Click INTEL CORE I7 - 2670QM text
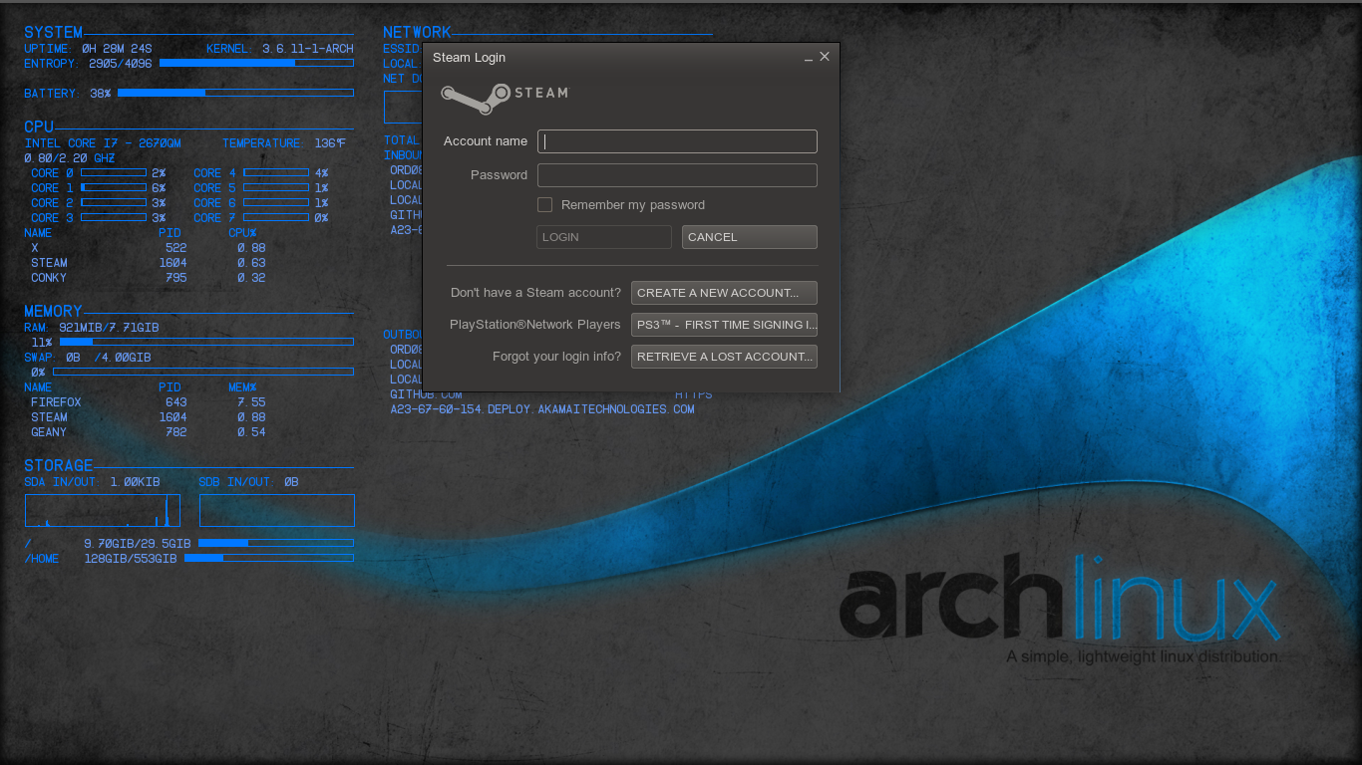Viewport: 1362px width, 765px height. coord(103,143)
